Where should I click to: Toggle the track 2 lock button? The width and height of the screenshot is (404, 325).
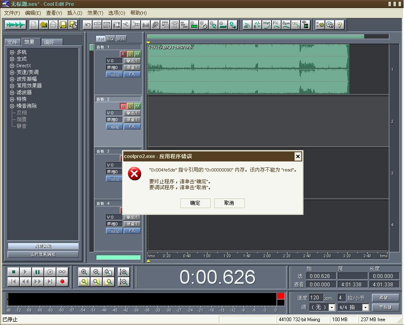114,127
